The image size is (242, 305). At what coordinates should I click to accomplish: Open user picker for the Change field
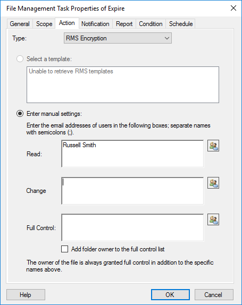[213, 183]
